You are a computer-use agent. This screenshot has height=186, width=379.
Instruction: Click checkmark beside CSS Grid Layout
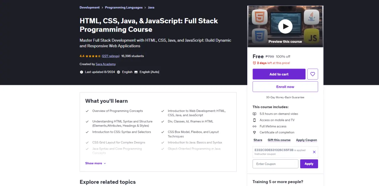pos(87,143)
